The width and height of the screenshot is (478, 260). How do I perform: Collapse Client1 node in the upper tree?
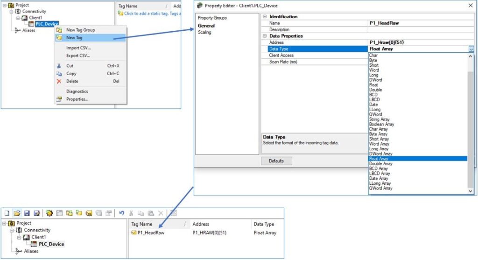coord(19,18)
